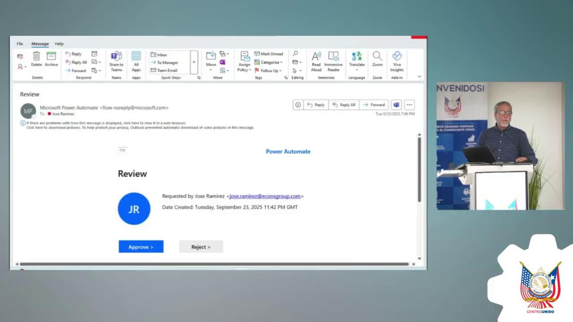This screenshot has width=573, height=322.
Task: Share this email to Teams
Action: pos(116,61)
